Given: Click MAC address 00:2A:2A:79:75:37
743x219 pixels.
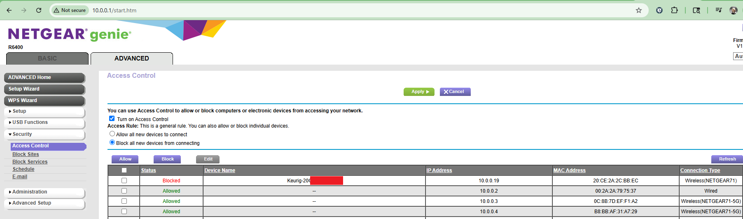Looking at the screenshot, I should [x=616, y=191].
